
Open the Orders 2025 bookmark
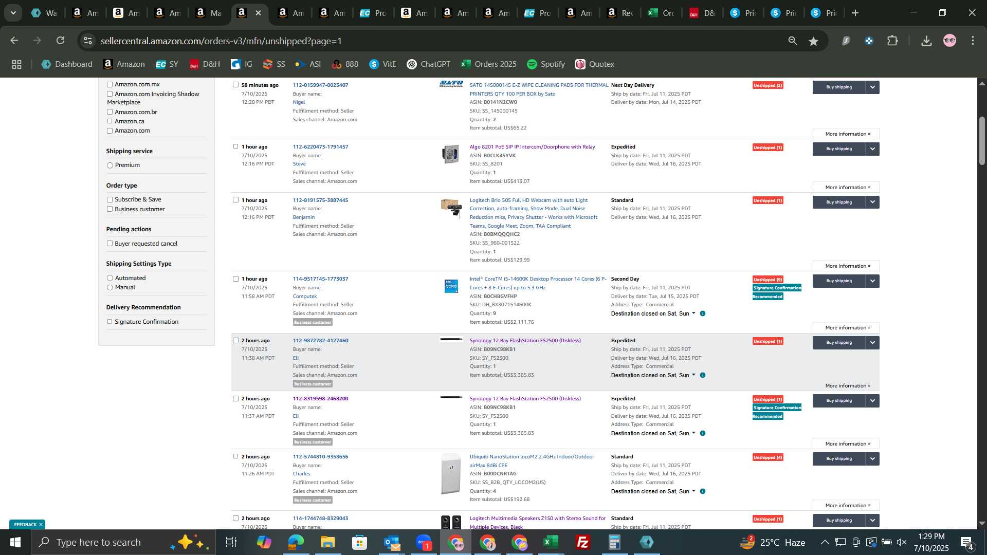pos(489,64)
